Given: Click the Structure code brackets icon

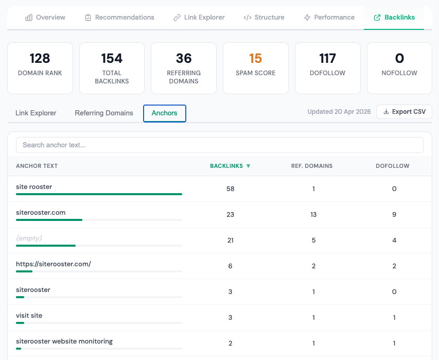Looking at the screenshot, I should 248,18.
